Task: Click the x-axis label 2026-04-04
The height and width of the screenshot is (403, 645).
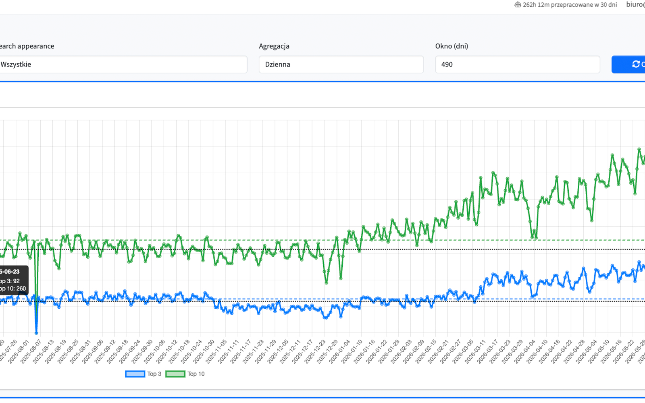Action: click(x=524, y=352)
